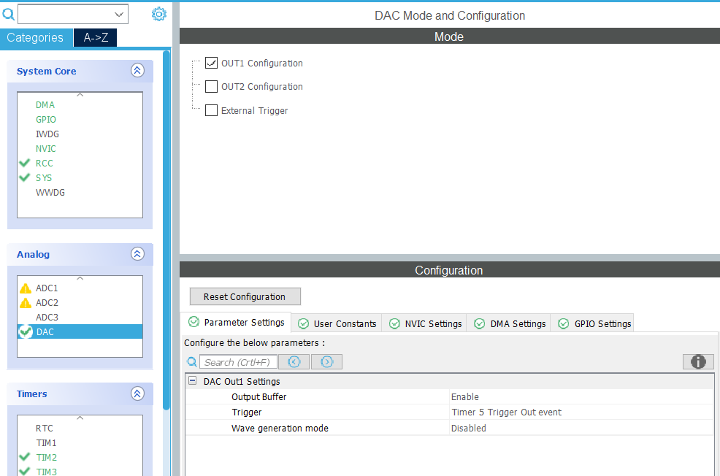This screenshot has width=720, height=476.
Task: Click the up caret above DMA list
Action: [x=80, y=95]
